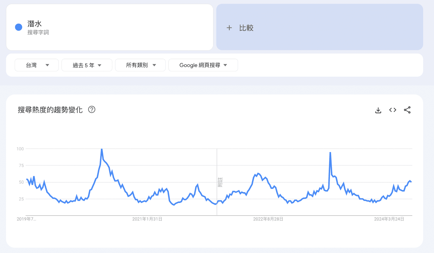The image size is (434, 253).
Task: Share the search interest chart
Action: [407, 110]
